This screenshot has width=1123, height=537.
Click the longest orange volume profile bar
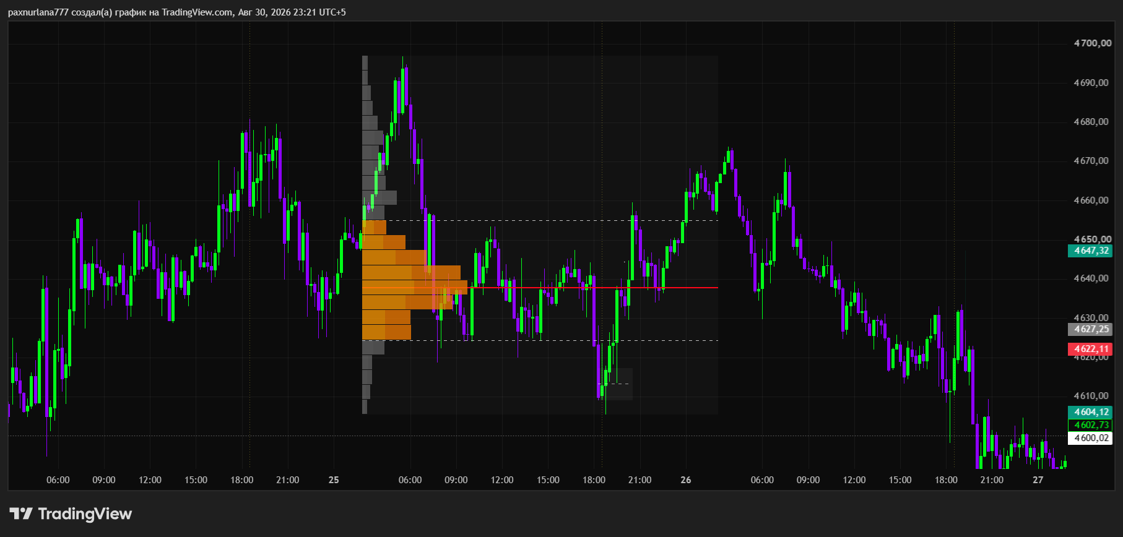415,288
